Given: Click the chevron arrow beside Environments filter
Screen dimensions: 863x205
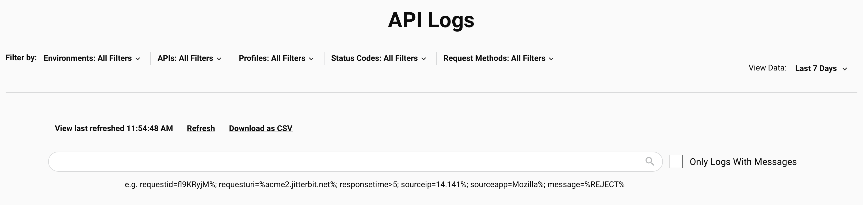Looking at the screenshot, I should click(x=138, y=59).
